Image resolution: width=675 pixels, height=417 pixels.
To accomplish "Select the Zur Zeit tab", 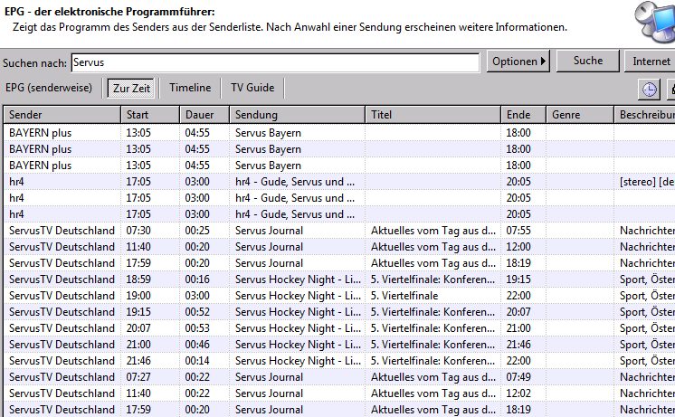I will [131, 89].
